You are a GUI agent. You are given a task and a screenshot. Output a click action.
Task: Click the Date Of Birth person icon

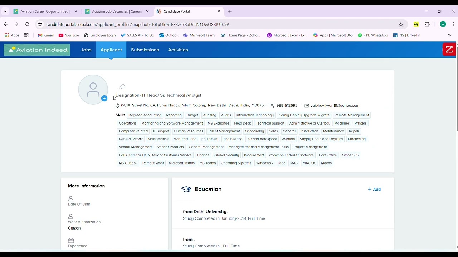pos(70,198)
